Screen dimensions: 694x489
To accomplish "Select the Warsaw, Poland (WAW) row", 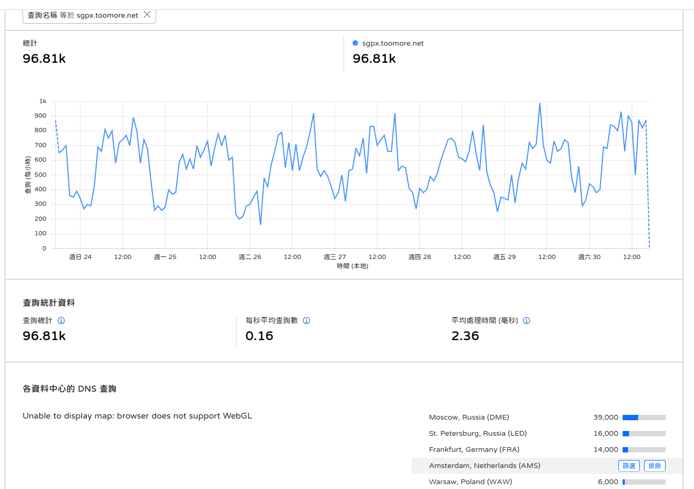I will [547, 482].
